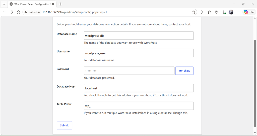This screenshot has height=136, width=257.
Task: Open the user profile avatar
Action: pyautogui.click(x=231, y=12)
